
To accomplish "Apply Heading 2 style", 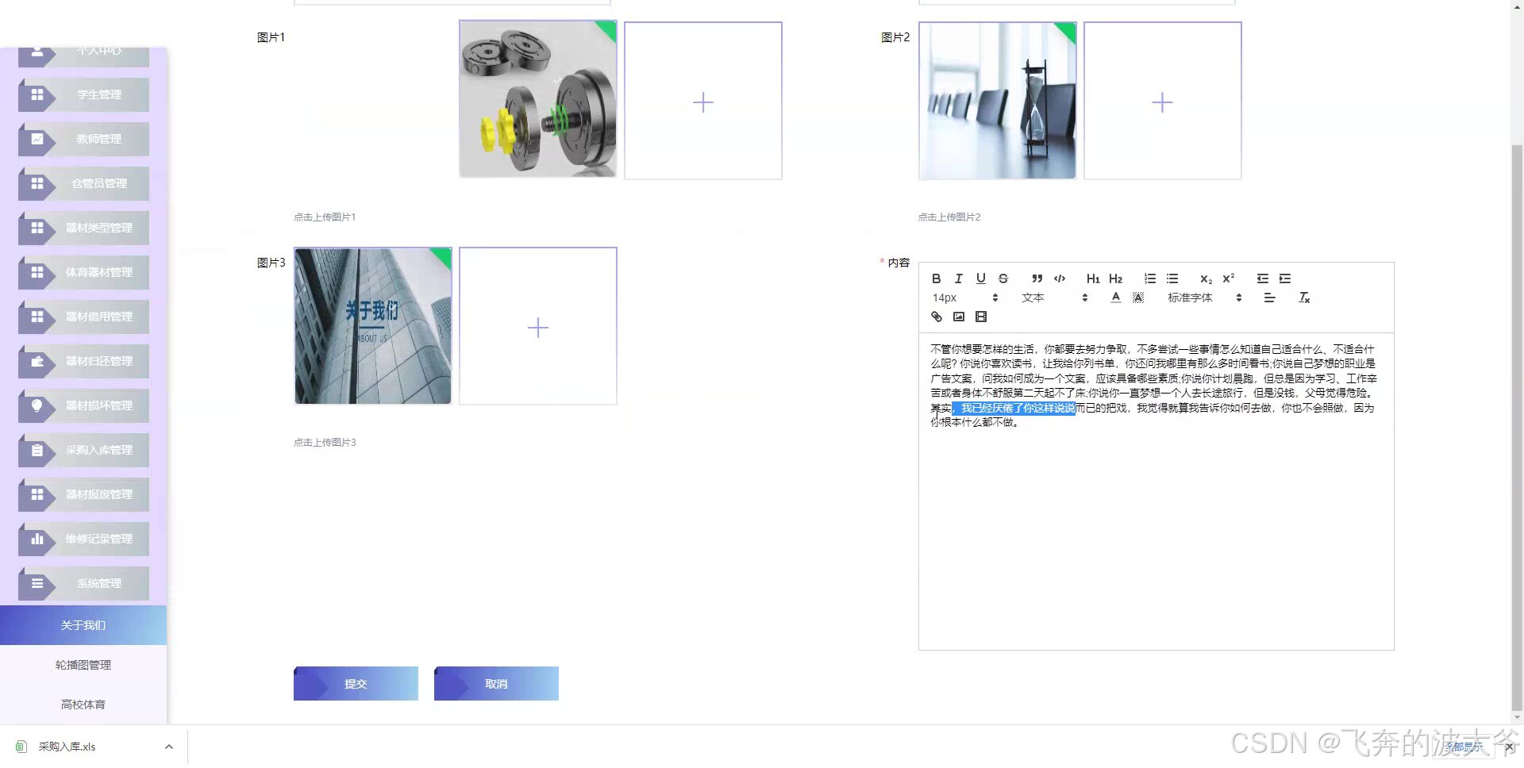I will click(x=1115, y=278).
